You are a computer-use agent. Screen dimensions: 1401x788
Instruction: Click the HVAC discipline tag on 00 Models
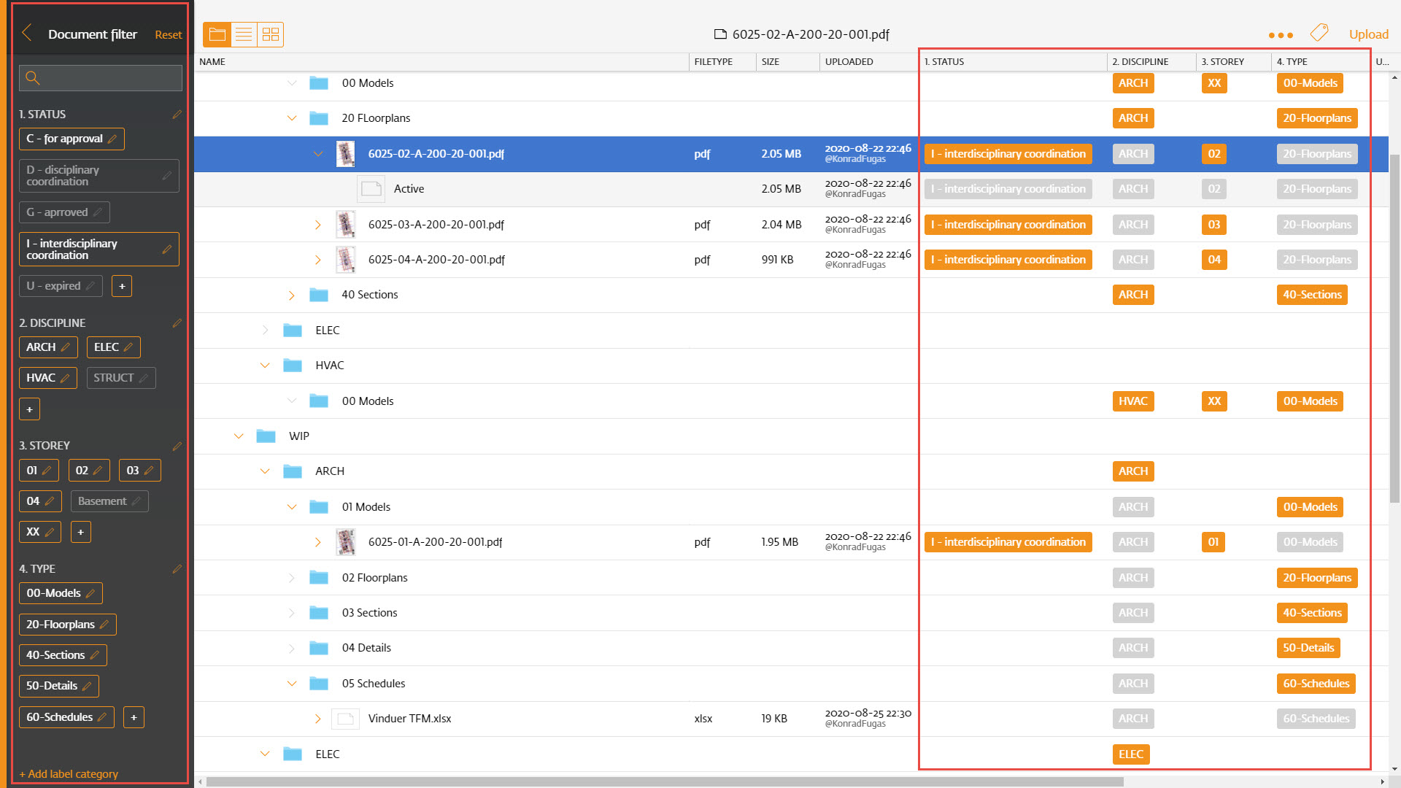coord(1133,401)
